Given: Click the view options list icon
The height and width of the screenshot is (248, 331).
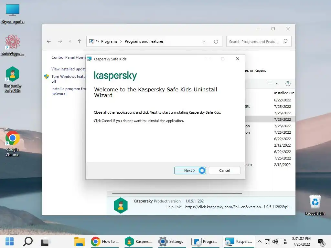Looking at the screenshot, I should coord(270,84).
